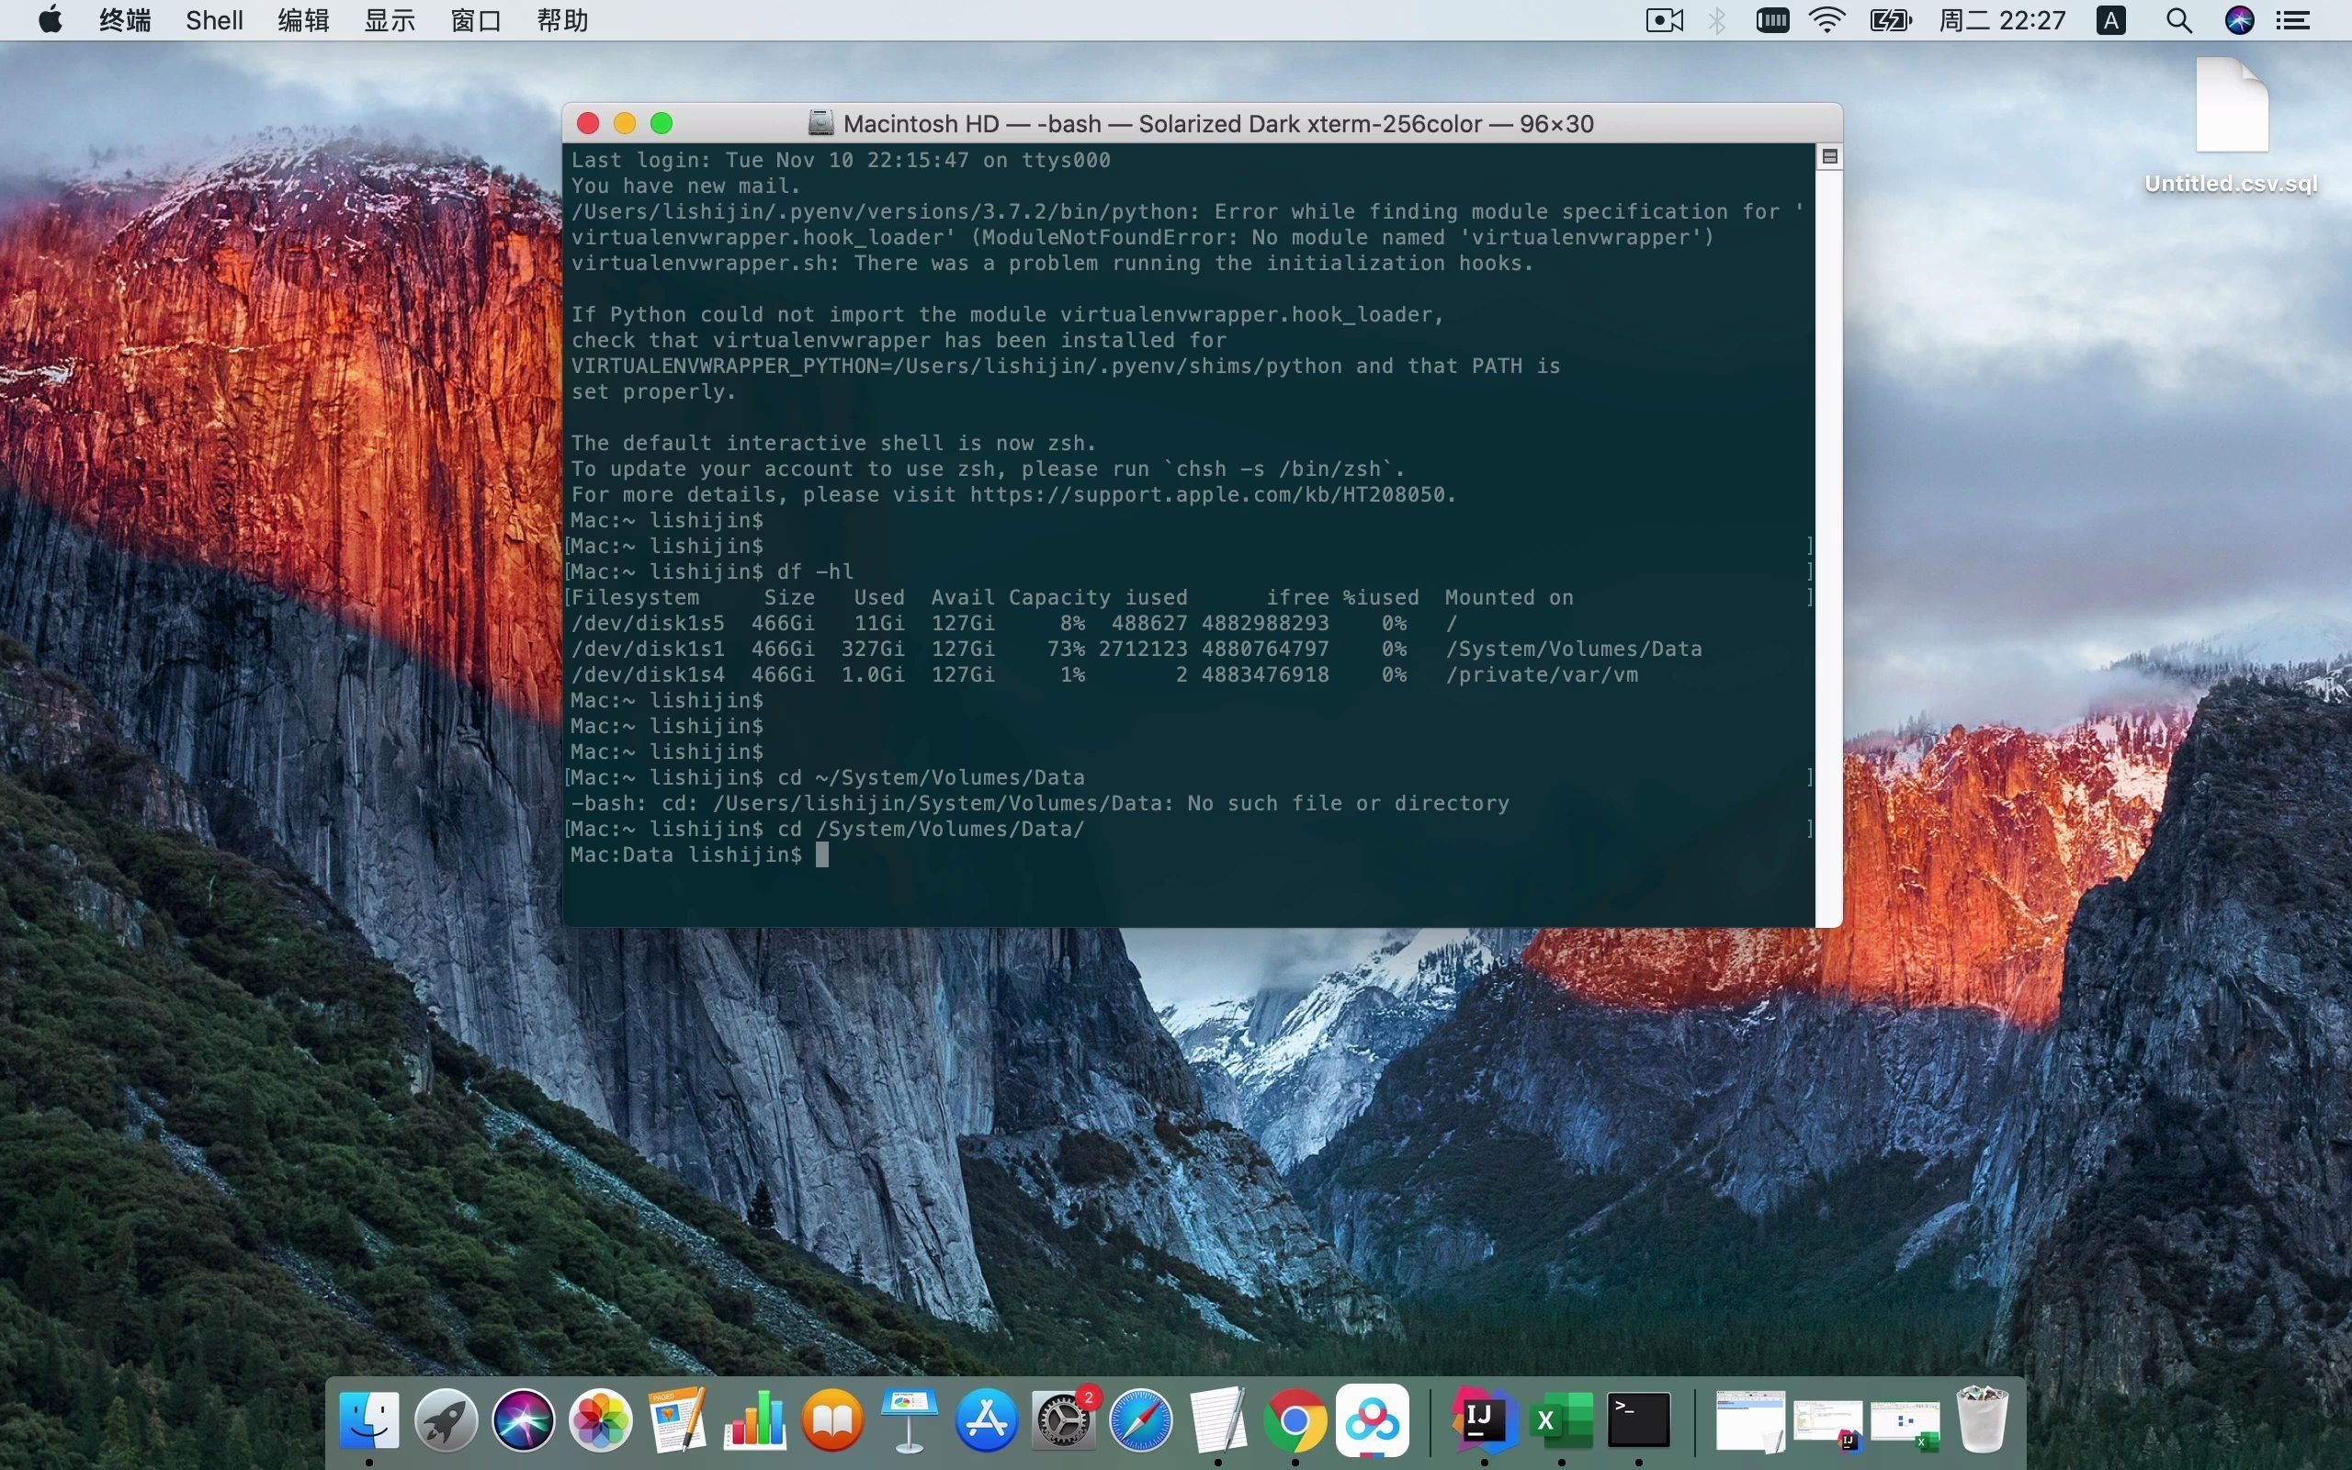Restore minimized TextEdit document window in Dock
Screen dimensions: 2352x1470
1750,1420
